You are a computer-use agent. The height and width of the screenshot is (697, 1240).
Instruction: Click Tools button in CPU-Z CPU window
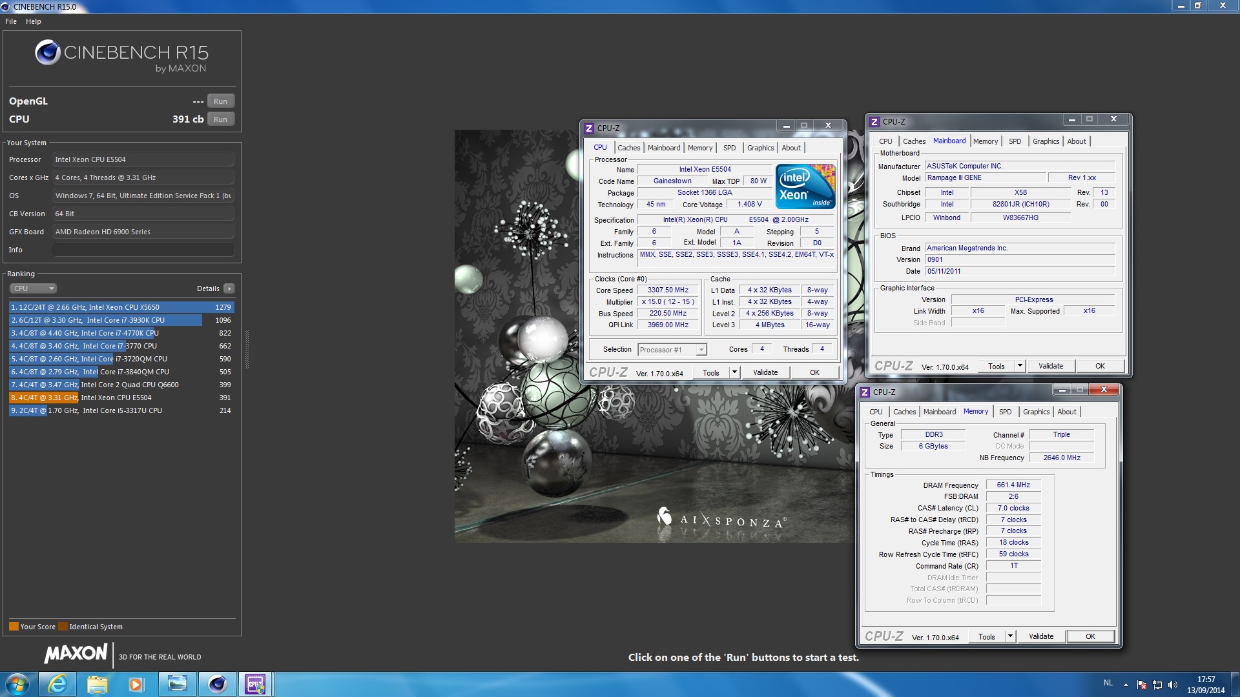click(711, 372)
